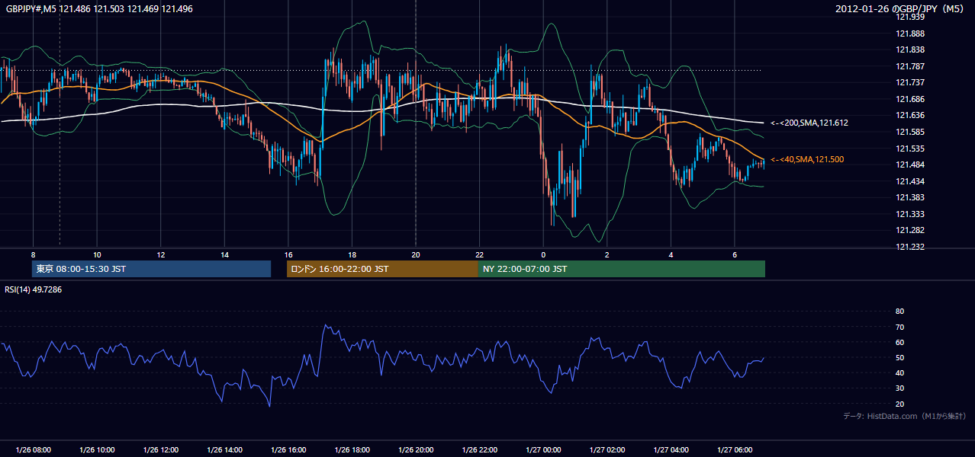The image size is (975, 457).
Task: Click the 121.737 price axis label
Action: 910,82
